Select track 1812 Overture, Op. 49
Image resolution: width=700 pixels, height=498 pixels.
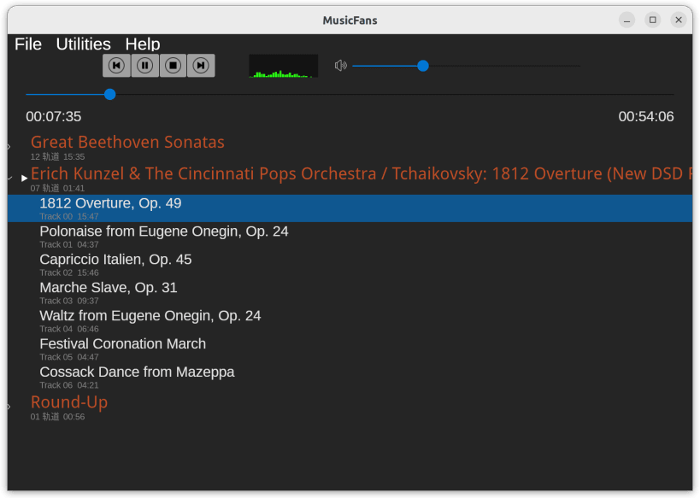(x=350, y=208)
